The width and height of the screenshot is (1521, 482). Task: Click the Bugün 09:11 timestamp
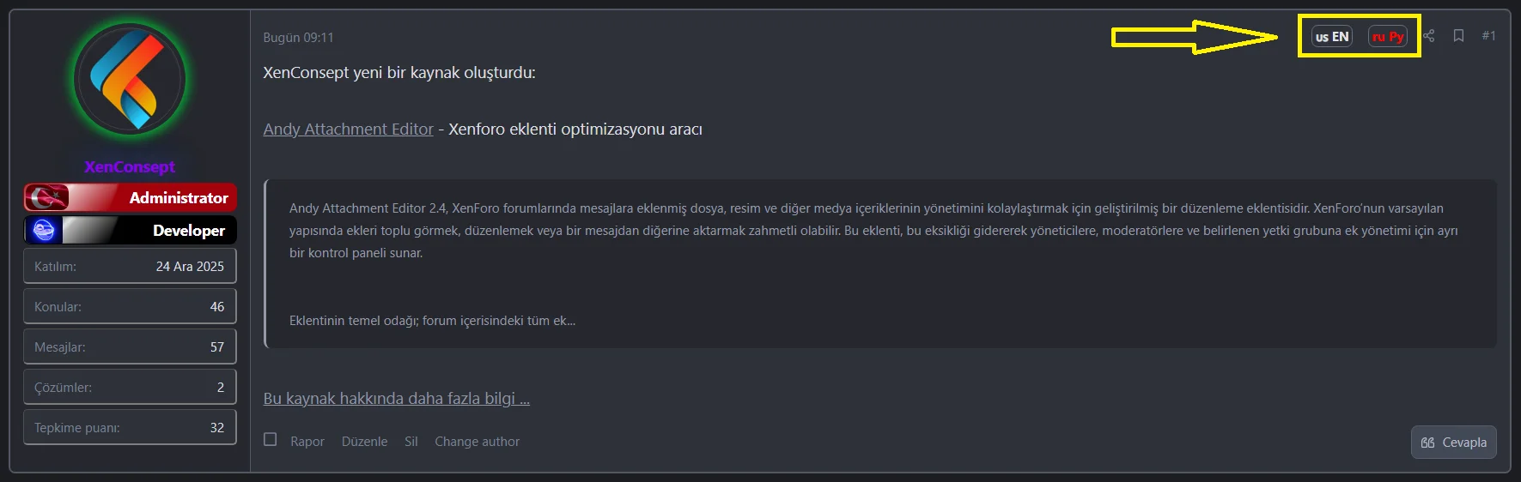(x=298, y=38)
